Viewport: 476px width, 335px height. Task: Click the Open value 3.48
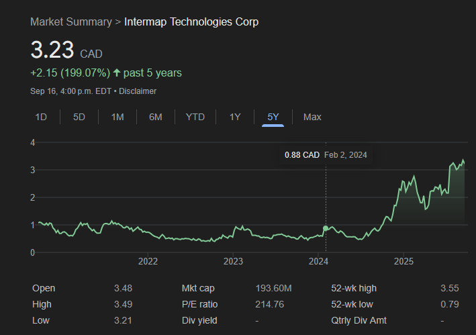pyautogui.click(x=123, y=288)
